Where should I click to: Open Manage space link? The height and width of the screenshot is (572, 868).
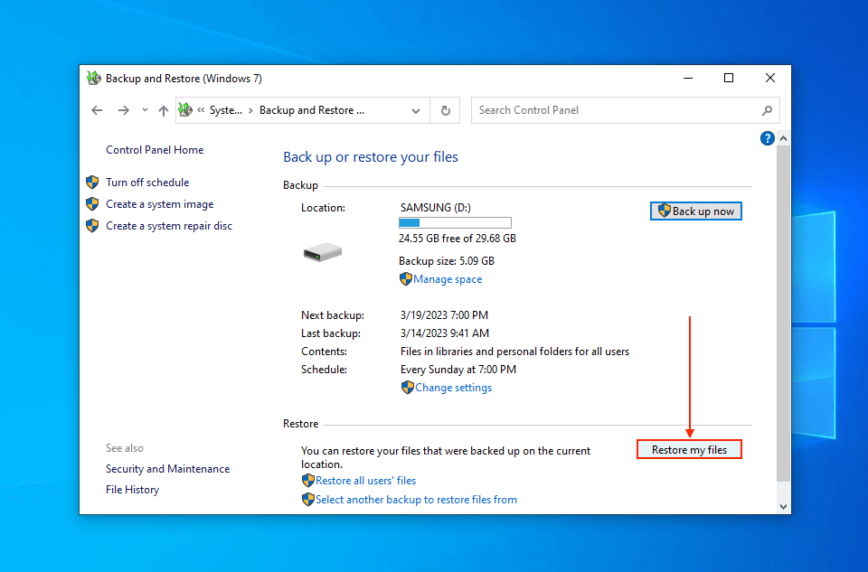448,279
